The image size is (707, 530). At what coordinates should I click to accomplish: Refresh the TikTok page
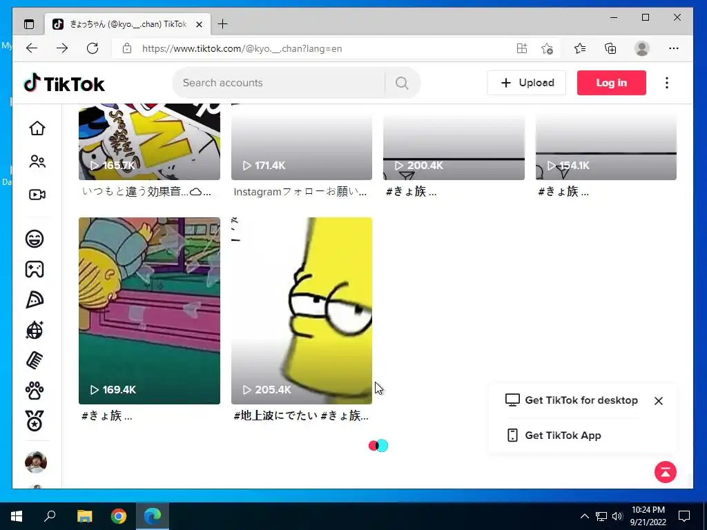pyautogui.click(x=93, y=48)
